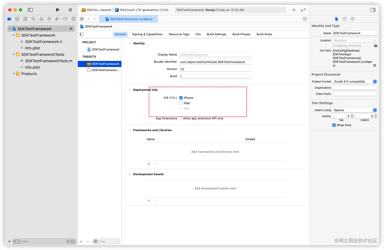Open the Issue navigator warning icon
The image size is (384, 250).
coord(41,19)
